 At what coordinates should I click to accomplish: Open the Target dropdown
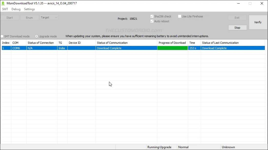(x=49, y=17)
